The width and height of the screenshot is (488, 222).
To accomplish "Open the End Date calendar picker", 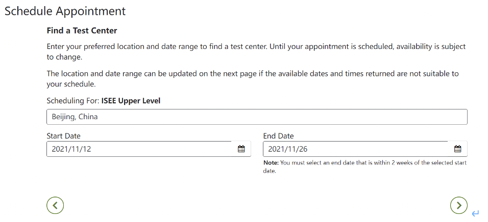I will (458, 149).
